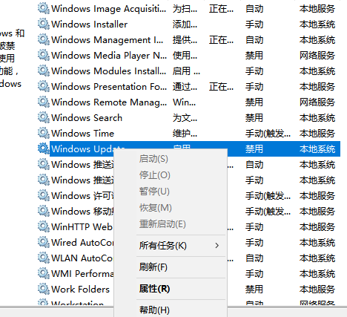Open 属性(R) from the context menu
Viewport: 347px width, 317px height.
tap(154, 289)
